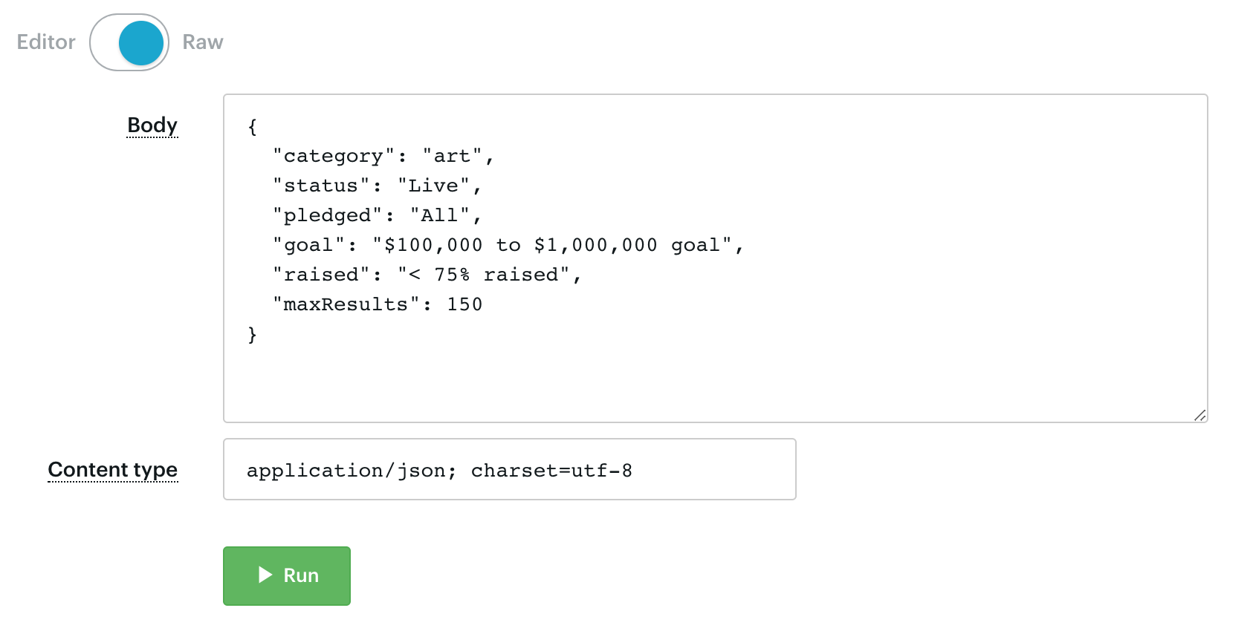Click the underlined Body label

[x=152, y=125]
